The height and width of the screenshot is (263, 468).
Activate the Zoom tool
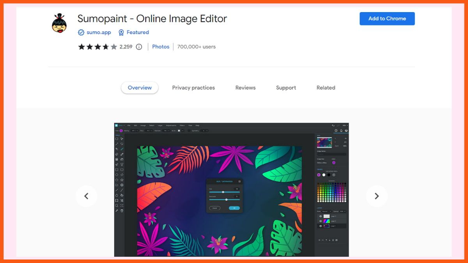pos(117,205)
